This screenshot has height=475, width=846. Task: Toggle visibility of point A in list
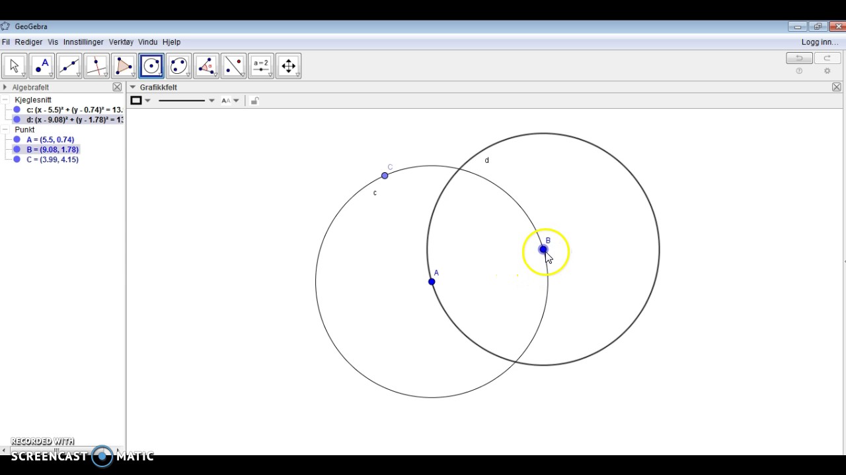17,139
